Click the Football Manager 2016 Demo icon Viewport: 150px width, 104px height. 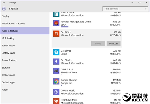pyautogui.click(x=56, y=23)
